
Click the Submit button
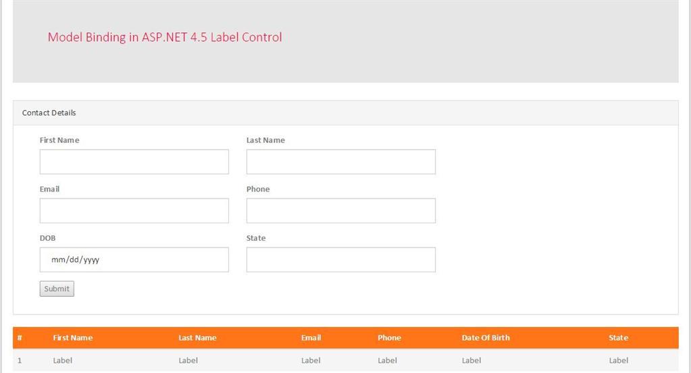(57, 289)
